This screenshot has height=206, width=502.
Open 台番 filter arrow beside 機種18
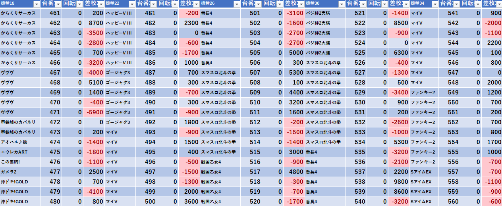coord(58,4)
